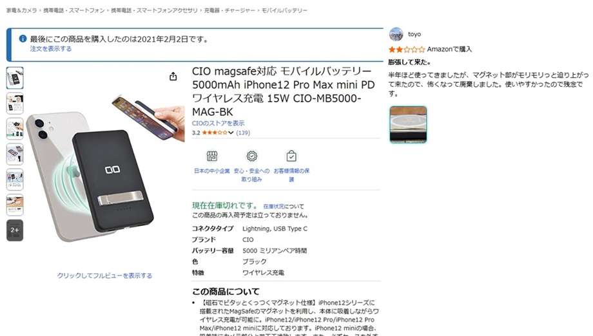This screenshot has width=593, height=336.
Task: Expand the star rating dropdown chevron
Action: pyautogui.click(x=231, y=133)
